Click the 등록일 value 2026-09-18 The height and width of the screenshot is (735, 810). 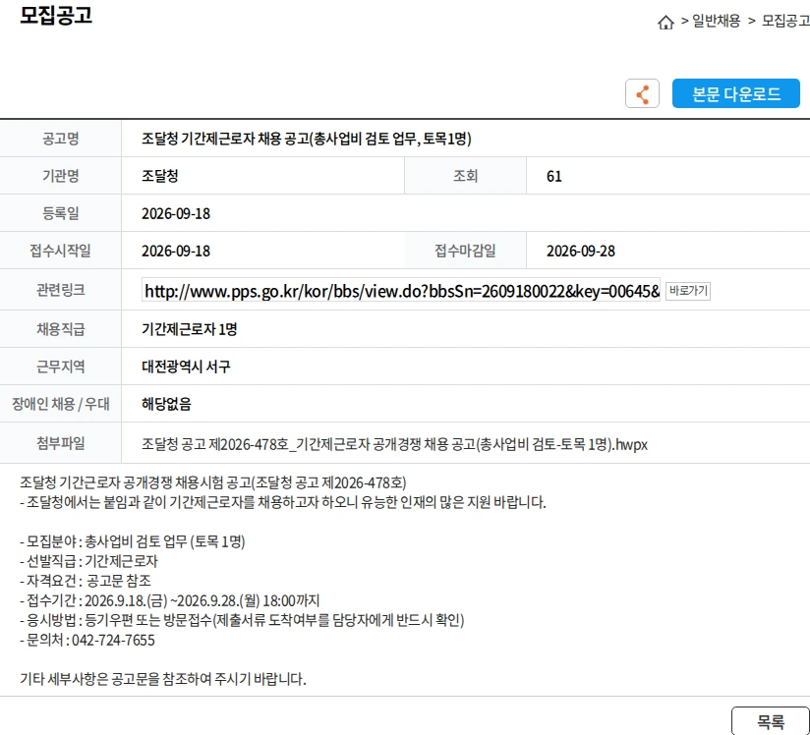176,214
